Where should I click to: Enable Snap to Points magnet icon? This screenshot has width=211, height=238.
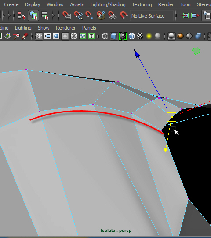pyautogui.click(x=89, y=15)
